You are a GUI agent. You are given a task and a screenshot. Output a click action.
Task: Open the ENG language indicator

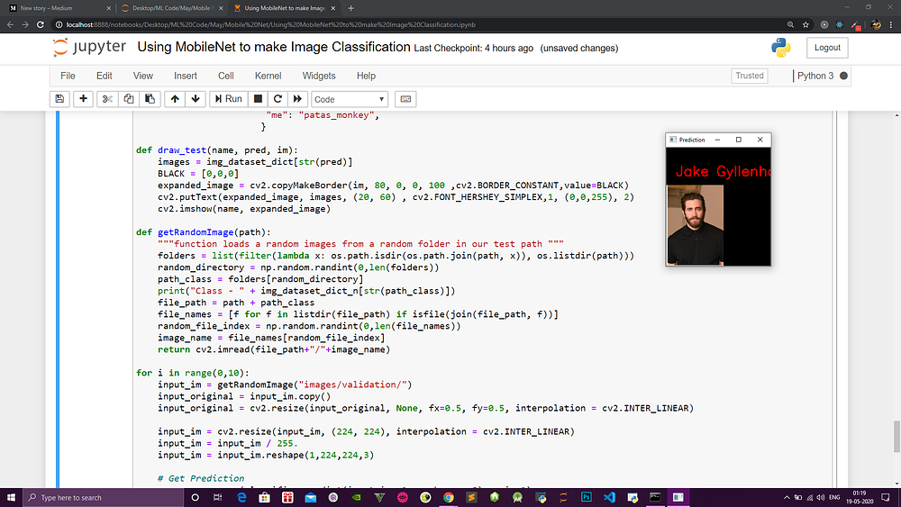[x=834, y=497]
